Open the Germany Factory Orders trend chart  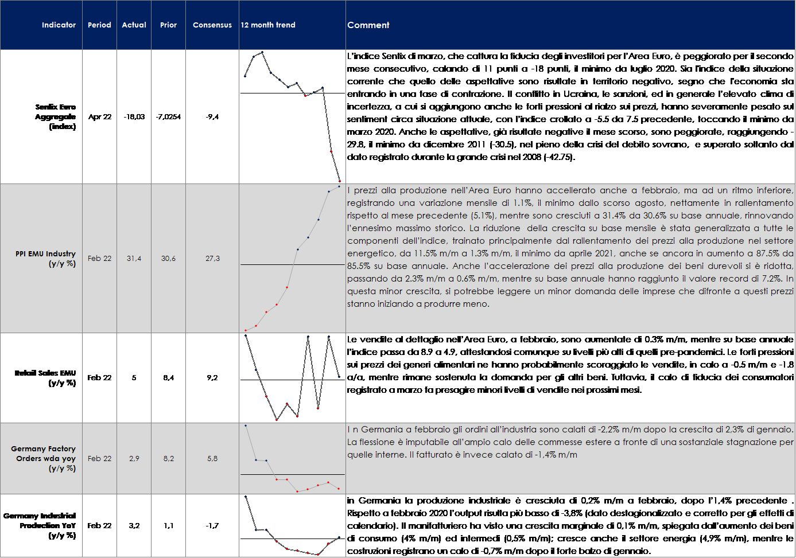292,459
